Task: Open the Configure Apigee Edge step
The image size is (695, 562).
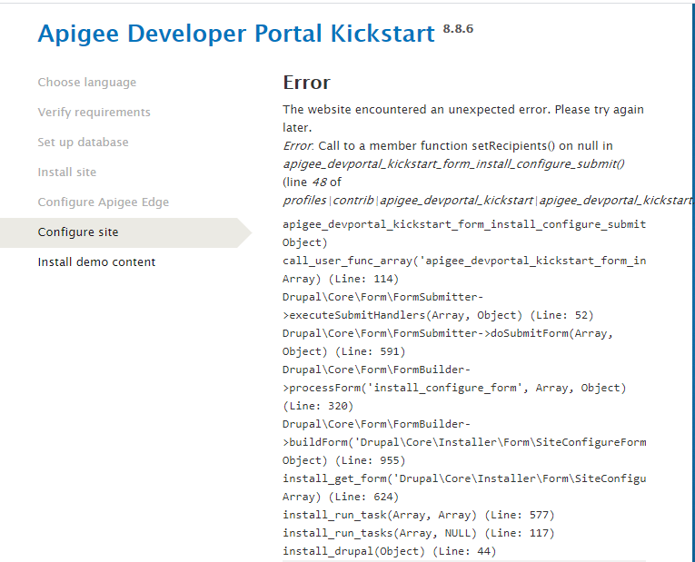Action: tap(104, 202)
